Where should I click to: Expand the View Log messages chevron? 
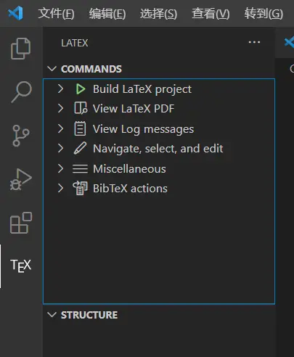tap(61, 128)
